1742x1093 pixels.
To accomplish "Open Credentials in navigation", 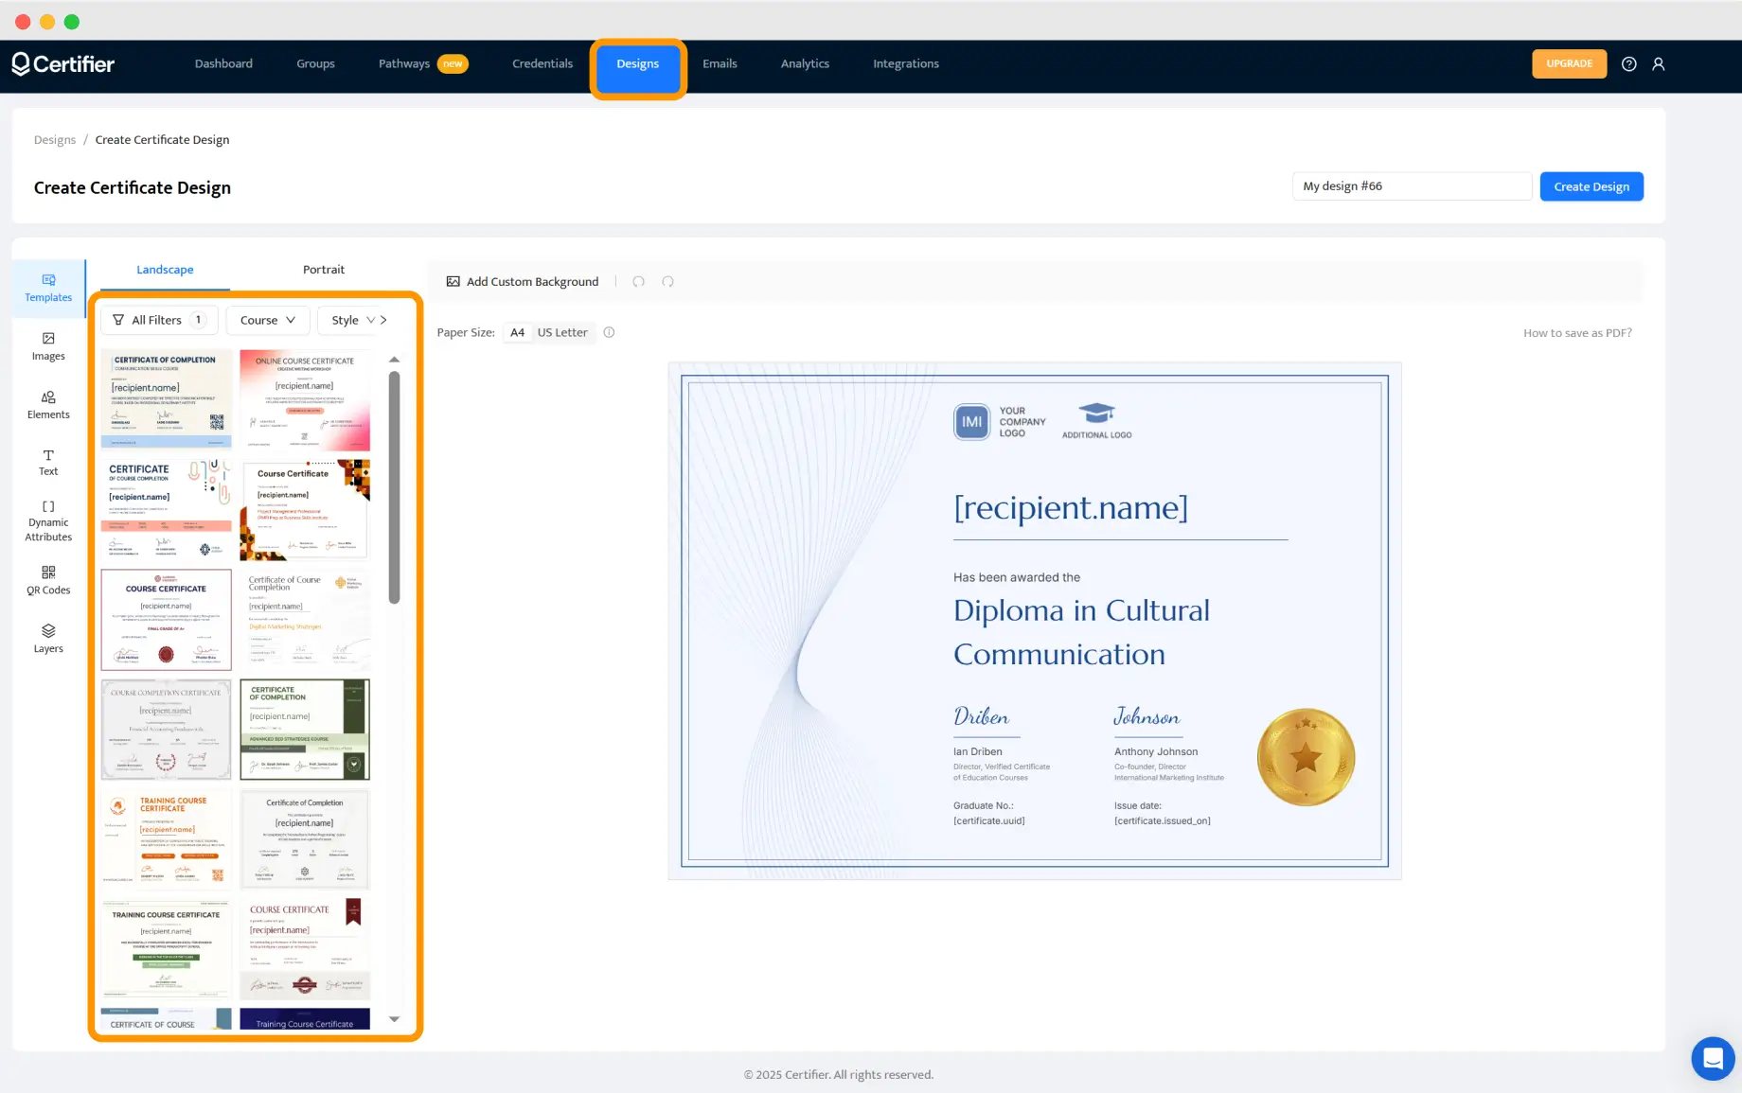I will [542, 63].
